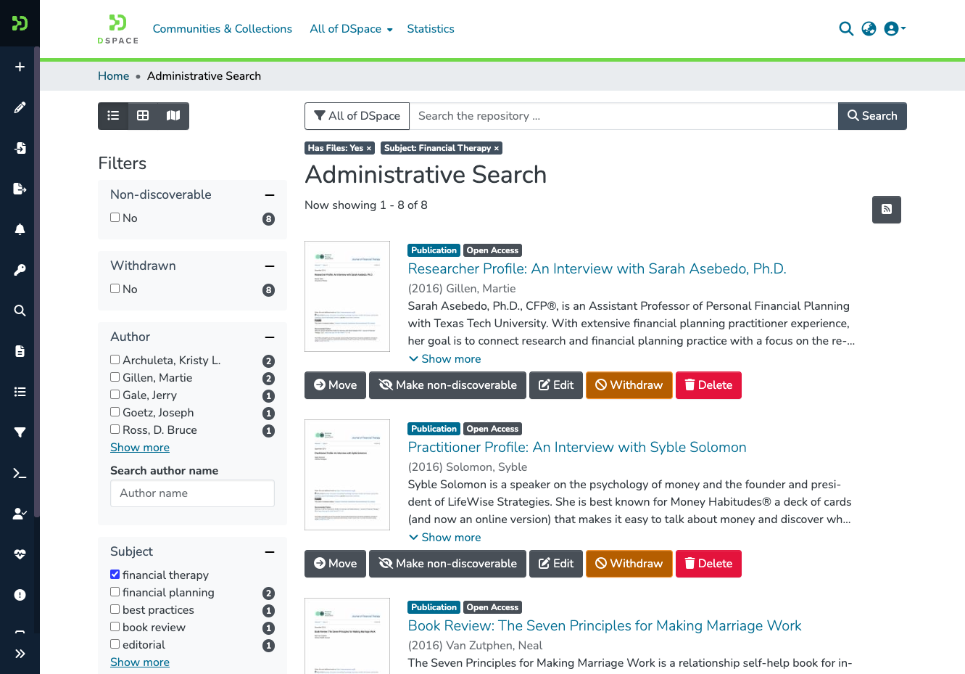
Task: Open the All of DSpace navbar dropdown
Action: point(351,29)
